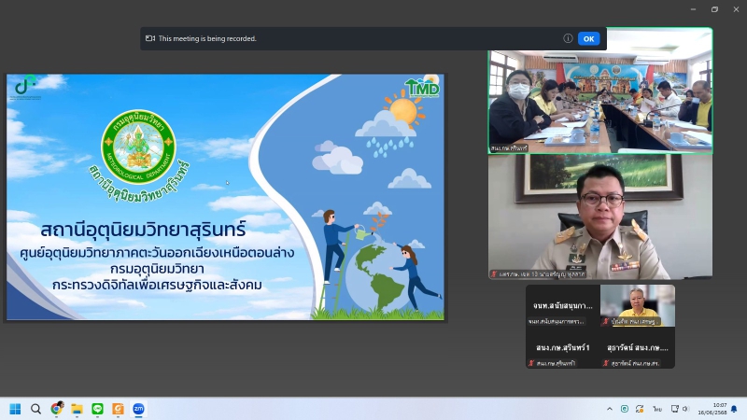The width and height of the screenshot is (747, 420).
Task: Click muted mic icon on สุธารัตน์ tile
Action: click(606, 363)
